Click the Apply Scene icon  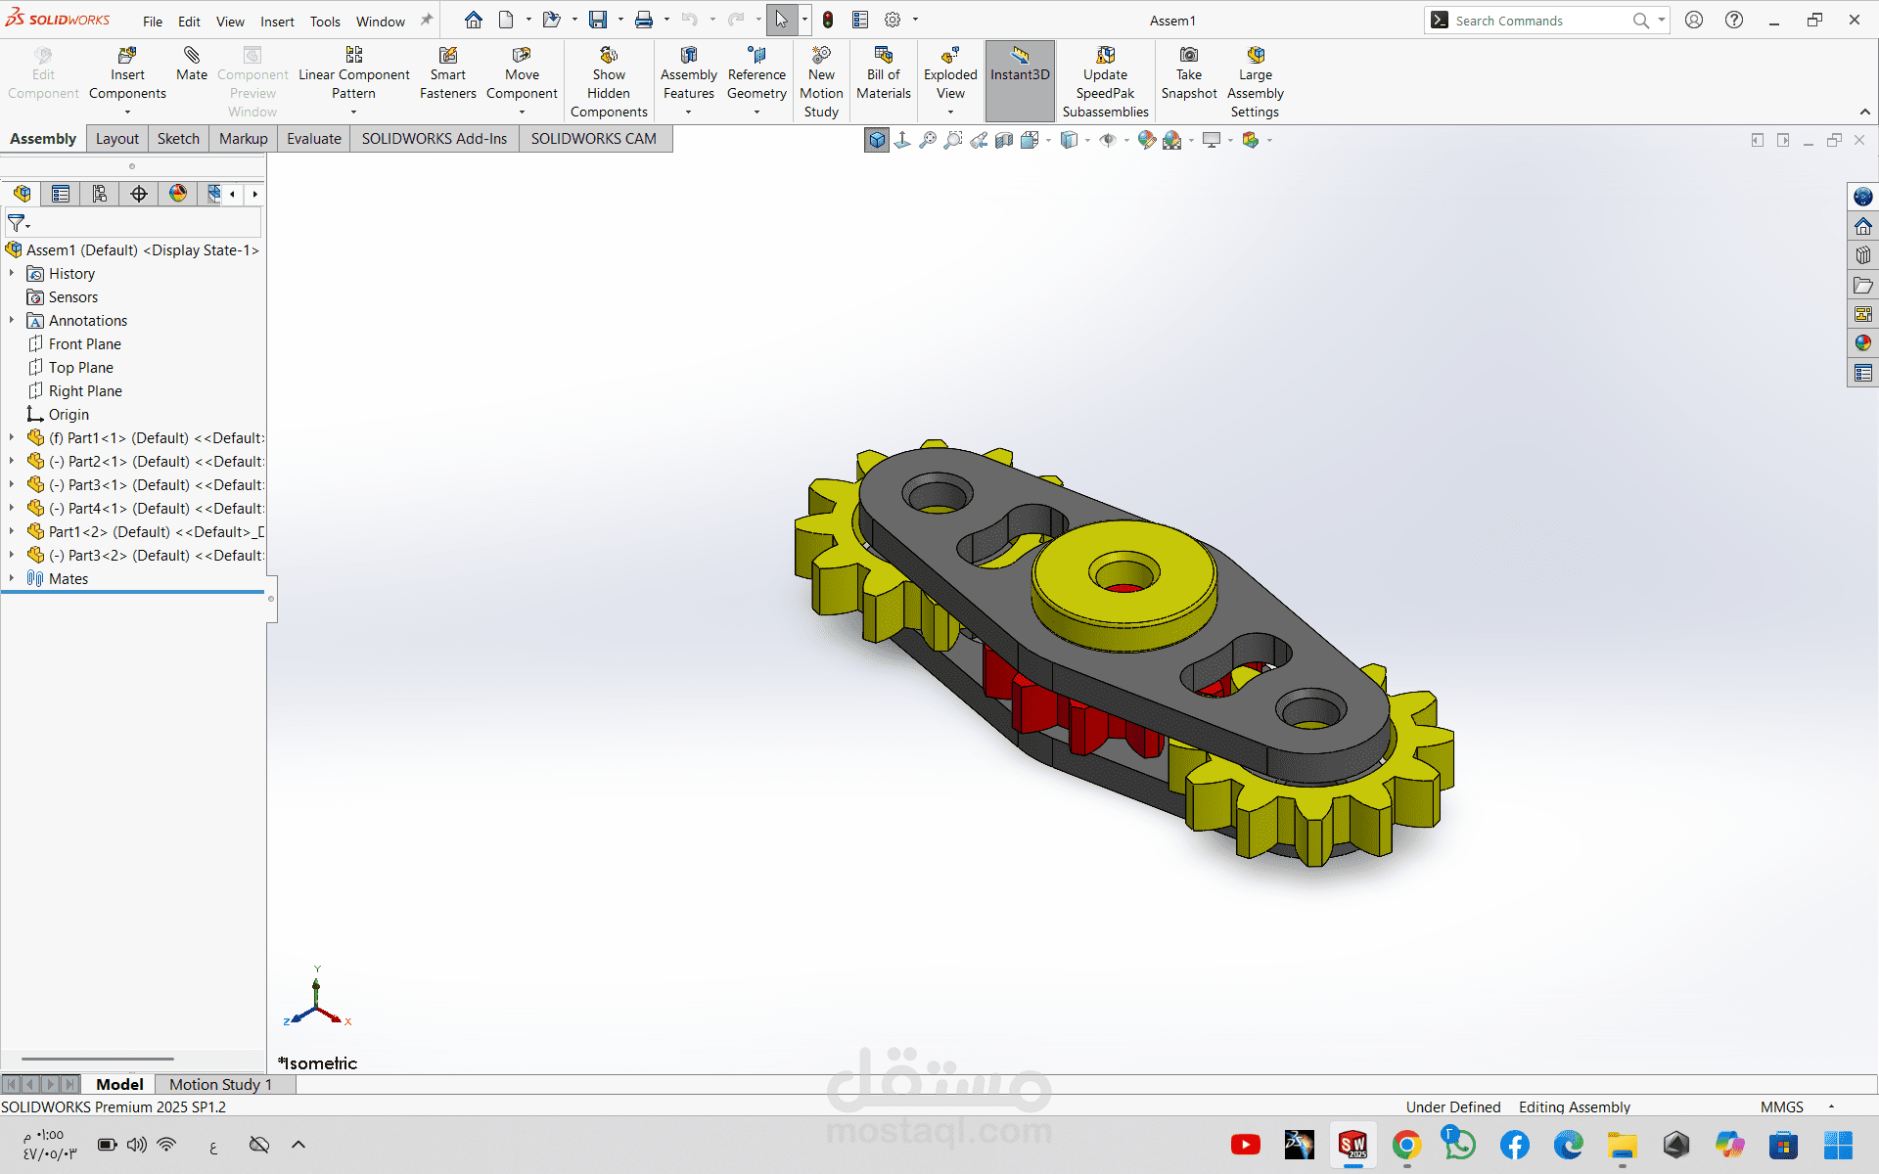[x=1172, y=140]
